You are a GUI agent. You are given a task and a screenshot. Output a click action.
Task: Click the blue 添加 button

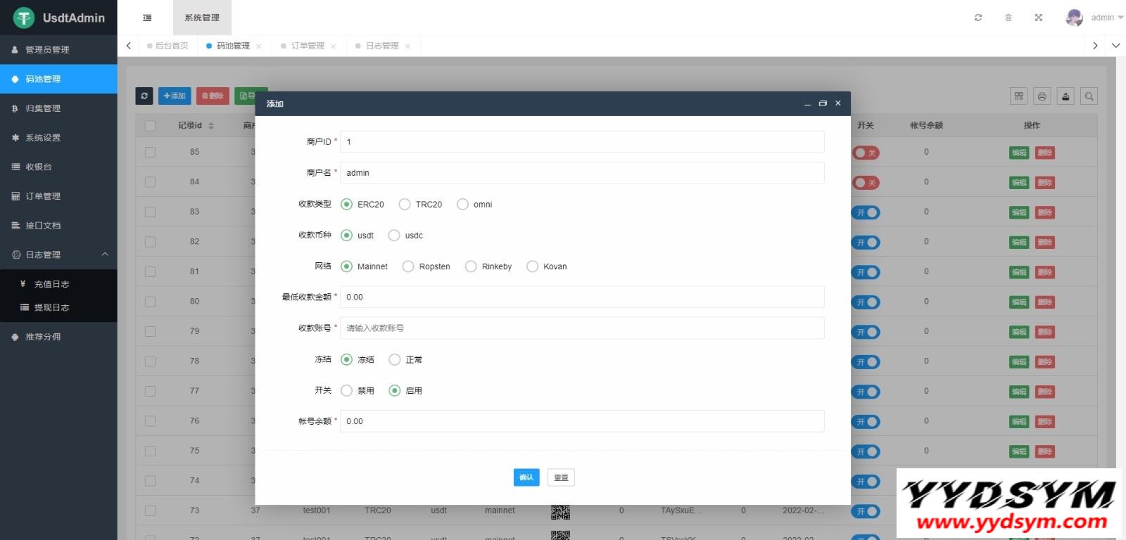[x=175, y=96]
